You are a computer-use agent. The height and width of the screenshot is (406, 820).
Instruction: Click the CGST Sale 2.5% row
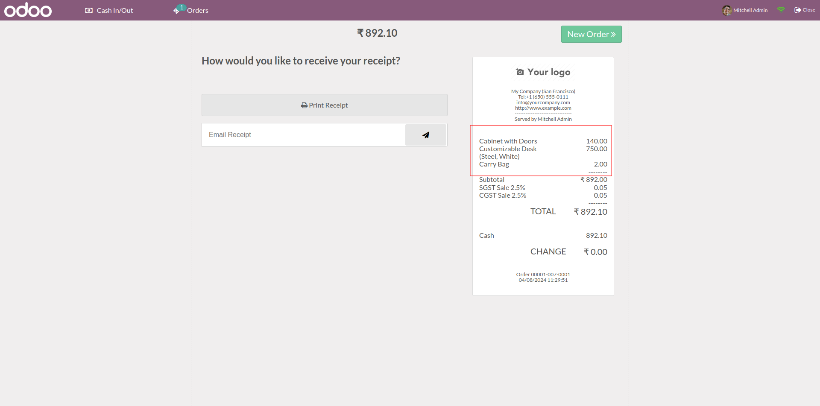point(543,196)
